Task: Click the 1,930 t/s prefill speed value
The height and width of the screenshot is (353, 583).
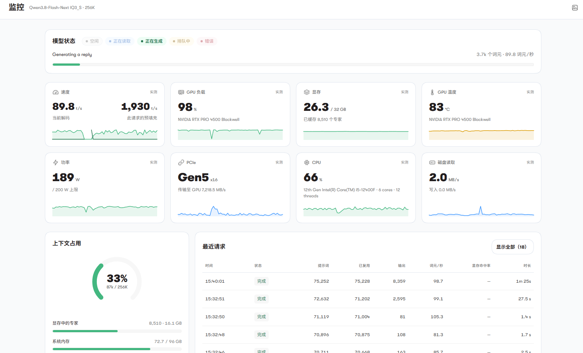Action: click(x=139, y=107)
